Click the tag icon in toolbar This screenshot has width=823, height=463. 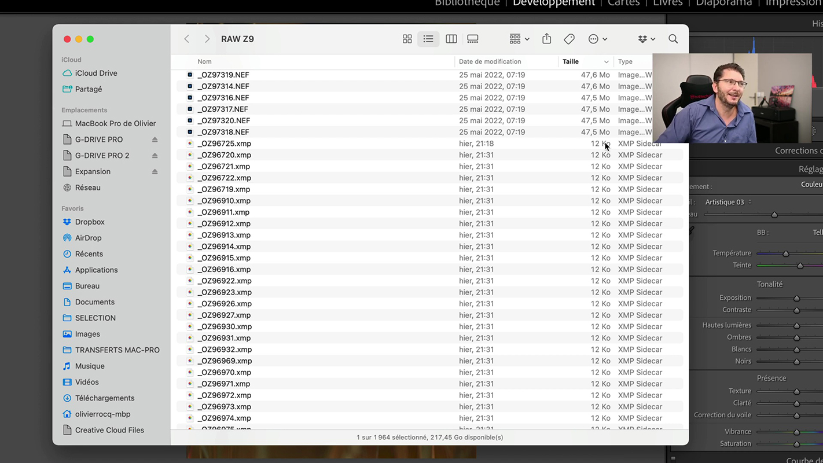point(570,39)
